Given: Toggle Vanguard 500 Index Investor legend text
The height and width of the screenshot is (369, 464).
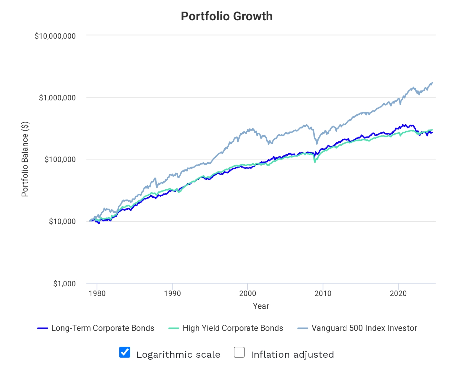Looking at the screenshot, I should click(364, 328).
